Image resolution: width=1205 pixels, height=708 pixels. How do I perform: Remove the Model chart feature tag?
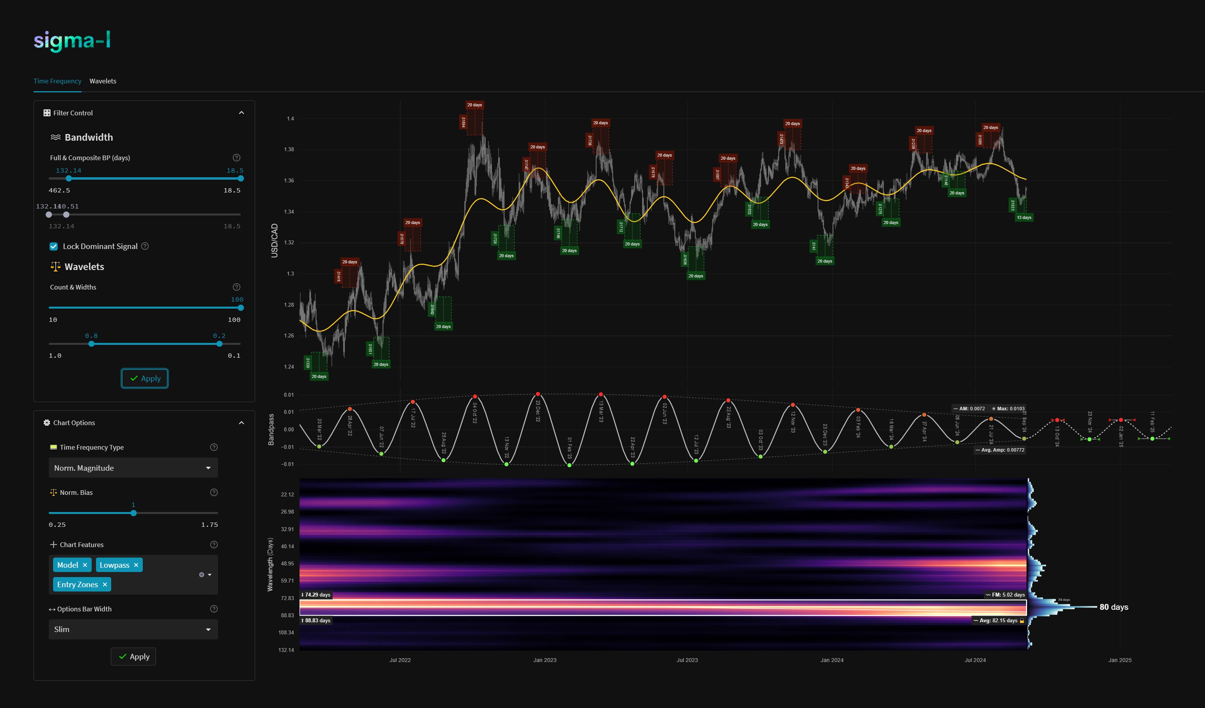tap(85, 565)
